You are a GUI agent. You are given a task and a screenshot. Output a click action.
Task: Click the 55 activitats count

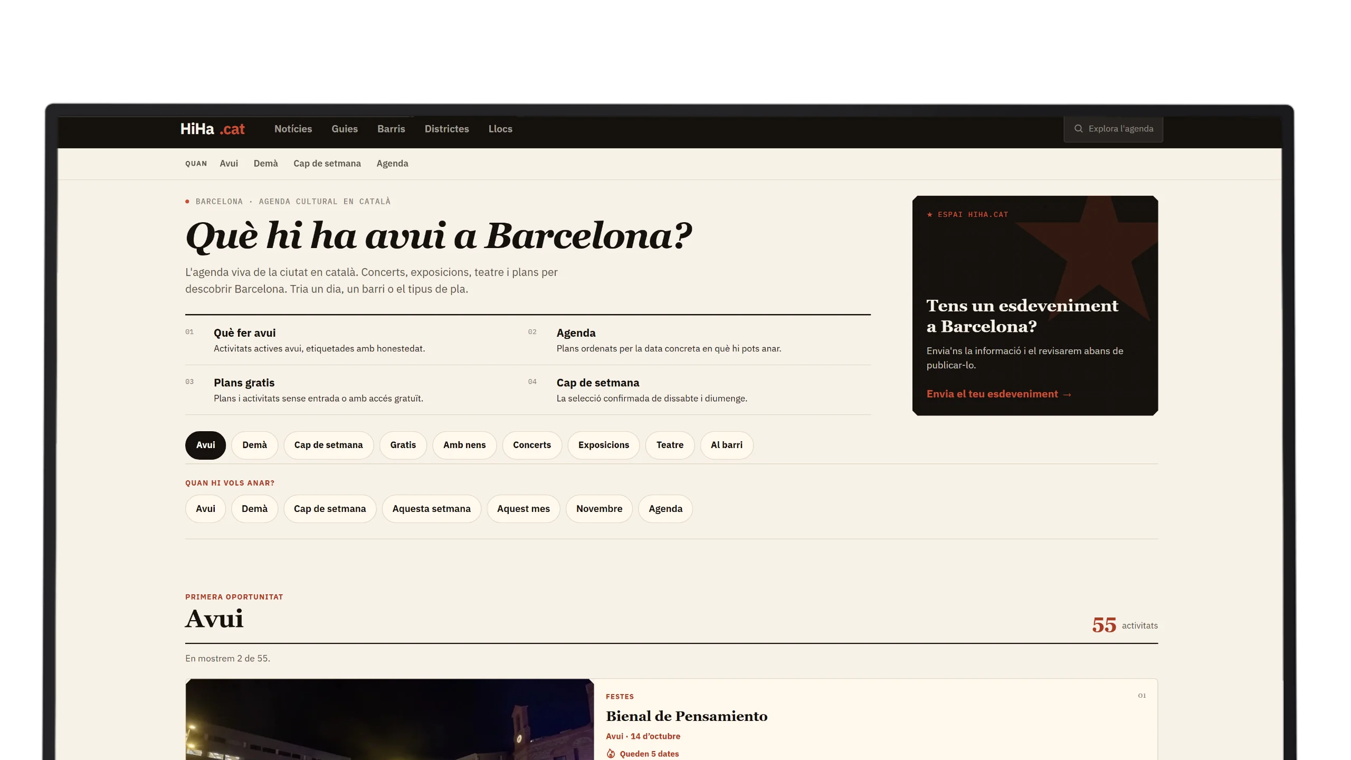pyautogui.click(x=1125, y=625)
